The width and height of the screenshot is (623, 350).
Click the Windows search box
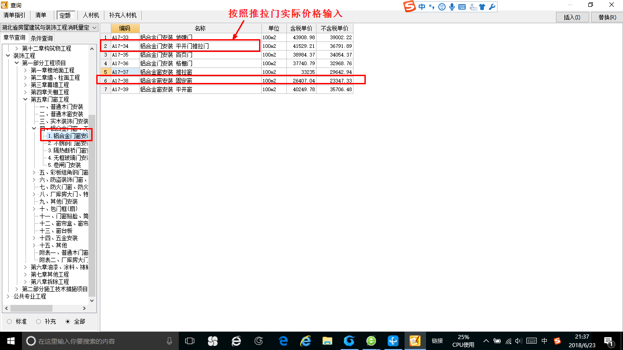(x=99, y=341)
